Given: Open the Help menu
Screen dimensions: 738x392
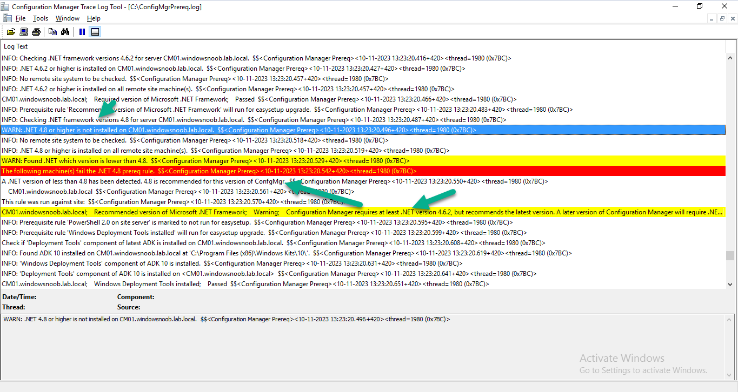Looking at the screenshot, I should click(94, 18).
